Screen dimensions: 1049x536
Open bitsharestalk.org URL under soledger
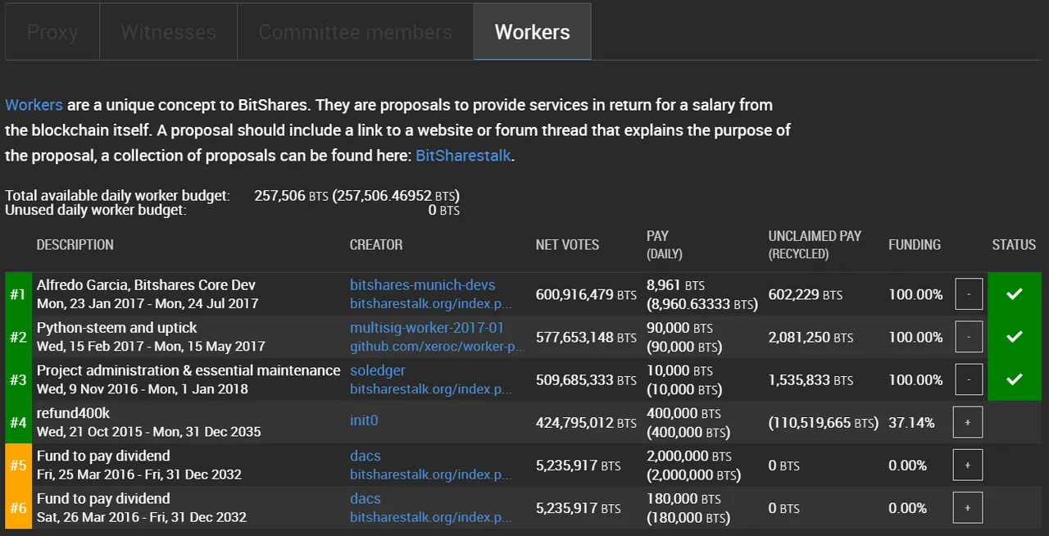coord(430,389)
